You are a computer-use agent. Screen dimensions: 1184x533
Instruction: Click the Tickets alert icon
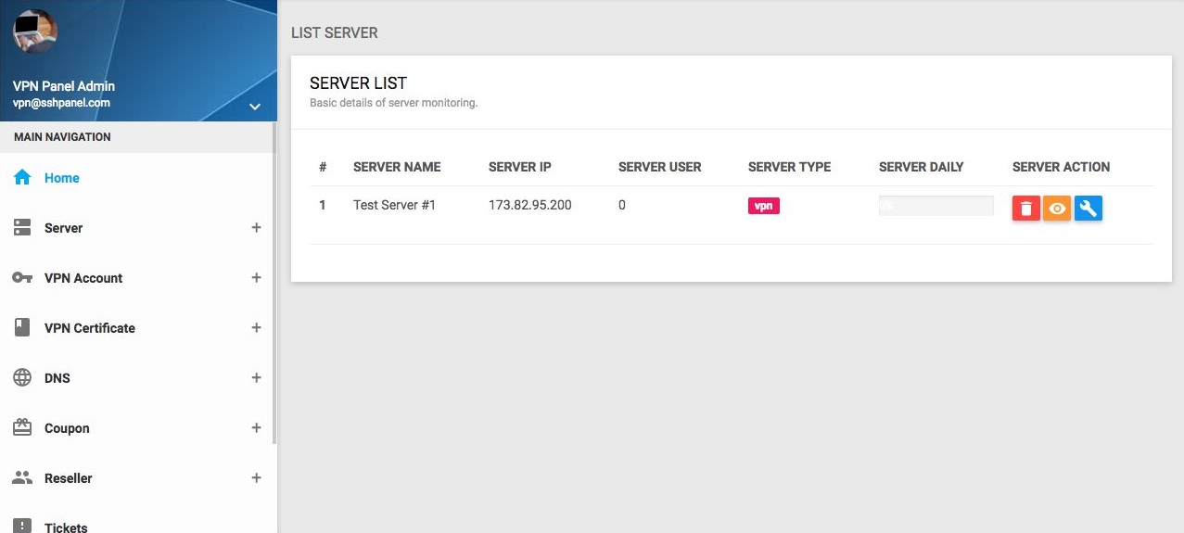pos(22,527)
